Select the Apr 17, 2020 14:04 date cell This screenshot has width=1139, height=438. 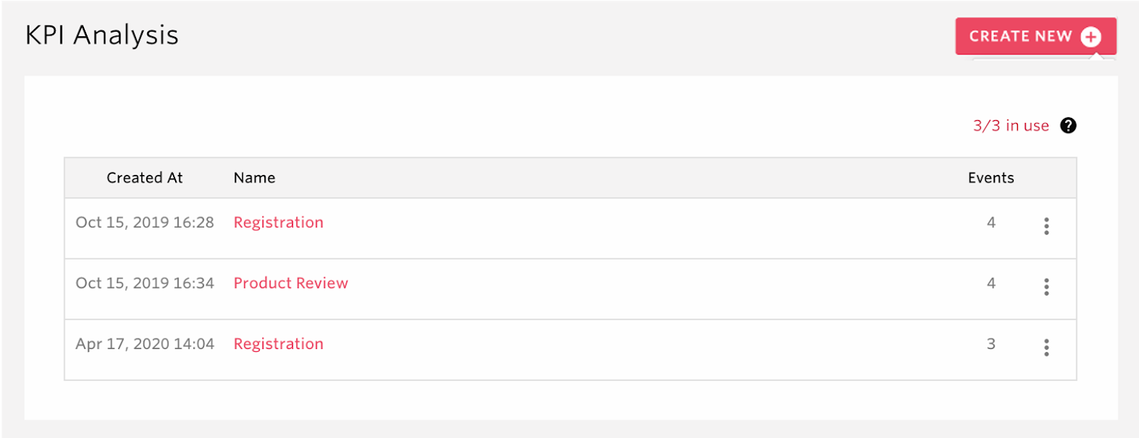point(145,344)
